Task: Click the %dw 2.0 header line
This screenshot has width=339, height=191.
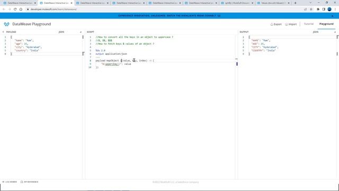Action: pos(100,50)
